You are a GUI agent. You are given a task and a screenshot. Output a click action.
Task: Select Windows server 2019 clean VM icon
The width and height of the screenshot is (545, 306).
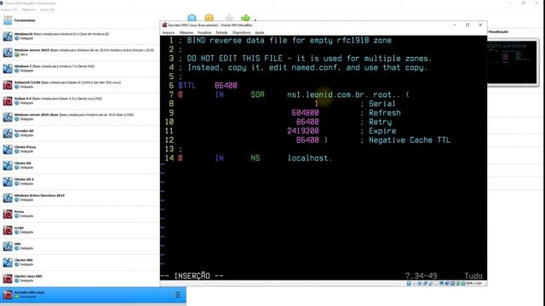[8, 117]
